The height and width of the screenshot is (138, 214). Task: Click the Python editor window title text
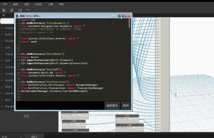point(30,16)
